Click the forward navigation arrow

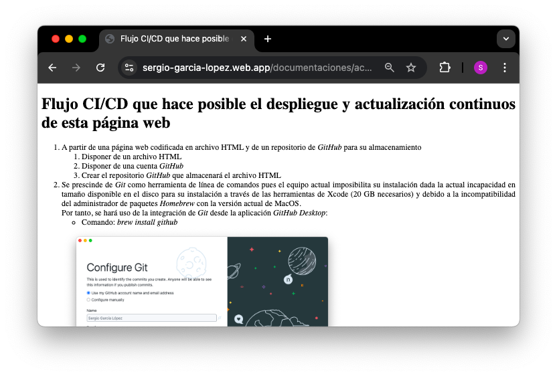(76, 68)
